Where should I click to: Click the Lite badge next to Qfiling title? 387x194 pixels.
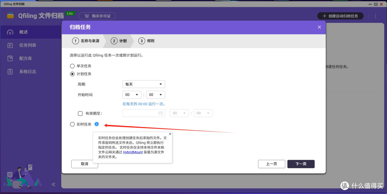pyautogui.click(x=70, y=14)
